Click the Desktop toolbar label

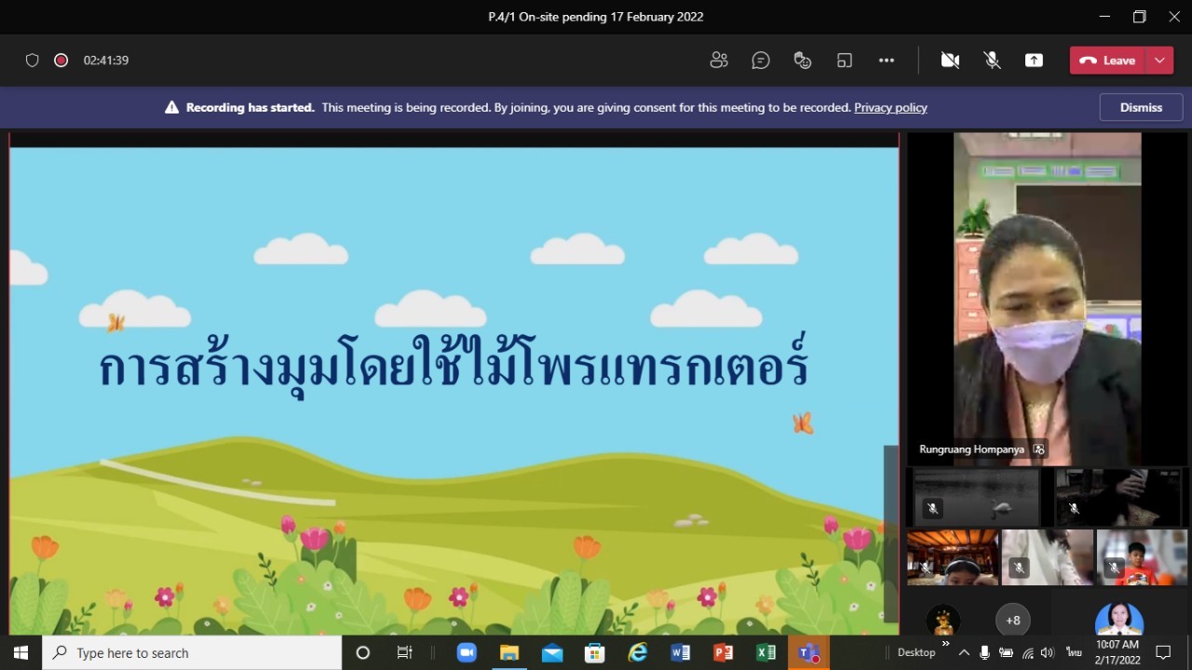pos(916,652)
